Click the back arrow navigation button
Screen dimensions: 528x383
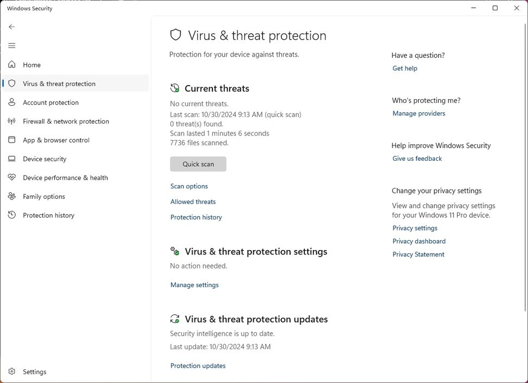11,26
